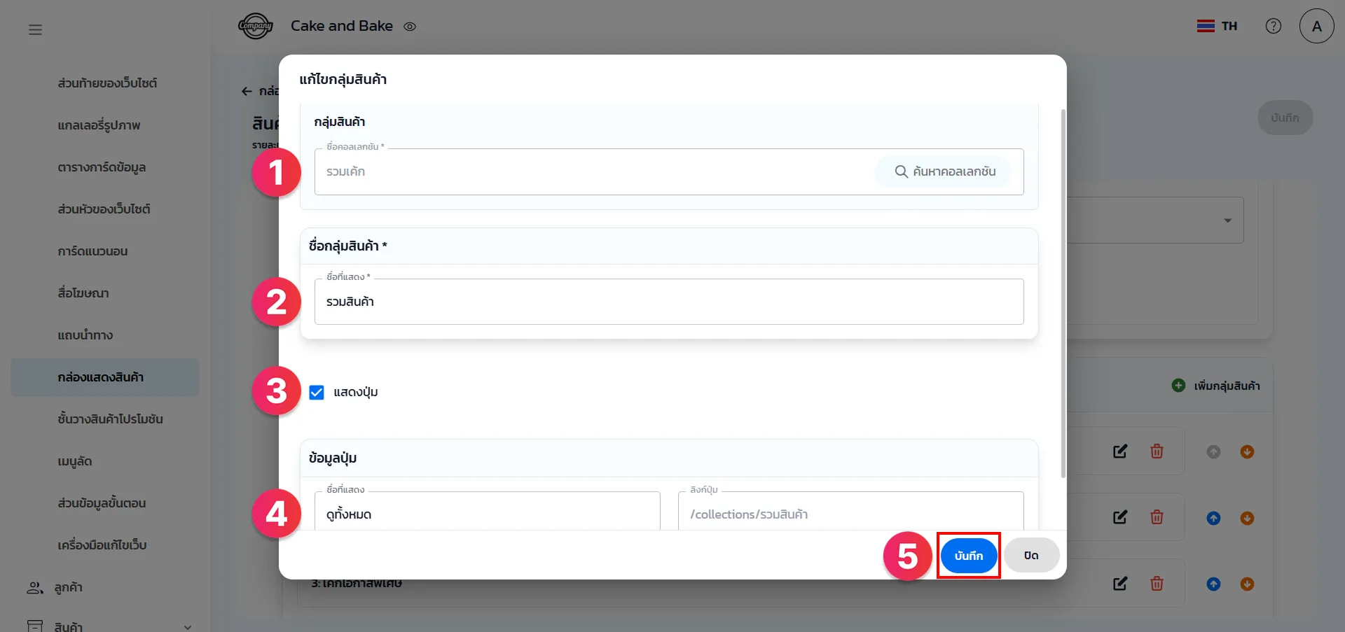The height and width of the screenshot is (632, 1345).
Task: Click the back arrow icon
Action: [x=247, y=91]
